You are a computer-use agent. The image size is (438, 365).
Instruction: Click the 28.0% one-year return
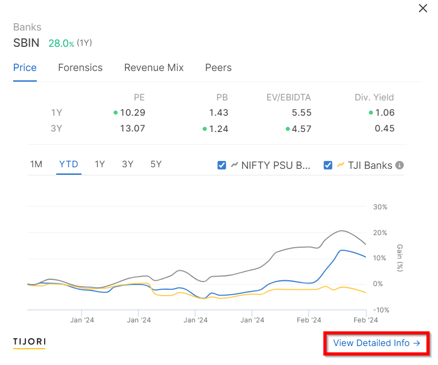click(61, 43)
